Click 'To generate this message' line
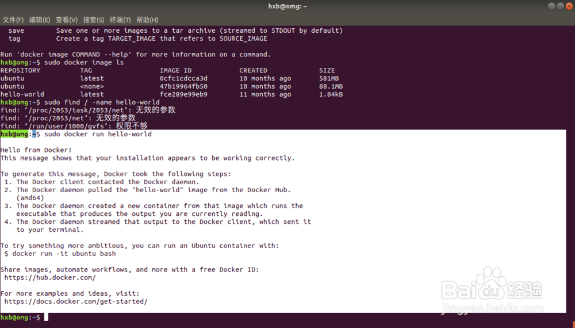Image resolution: width=575 pixels, height=328 pixels. coord(116,174)
